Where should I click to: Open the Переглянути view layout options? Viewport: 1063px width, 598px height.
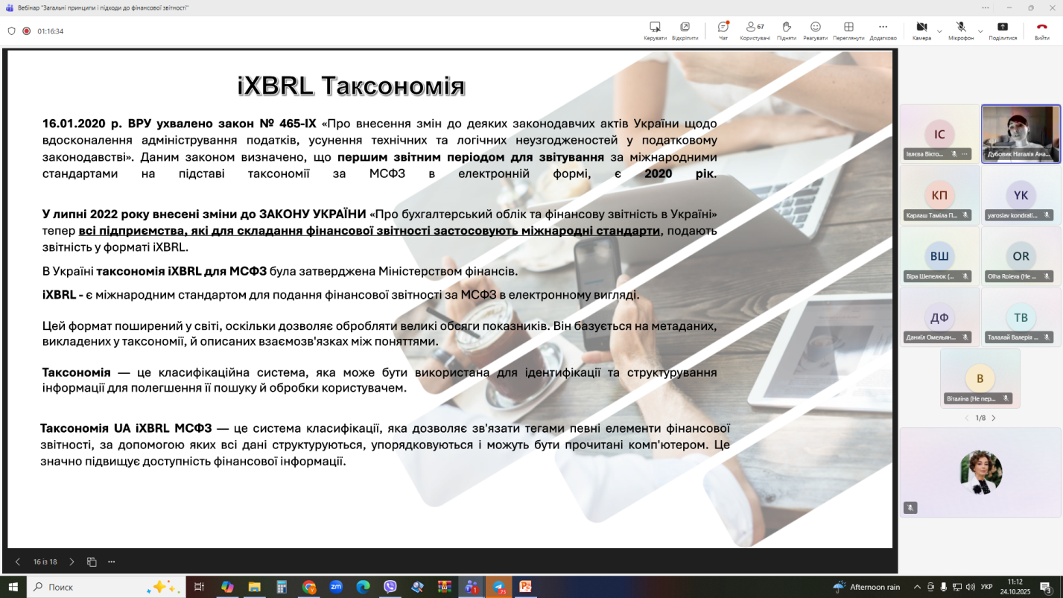(x=848, y=31)
